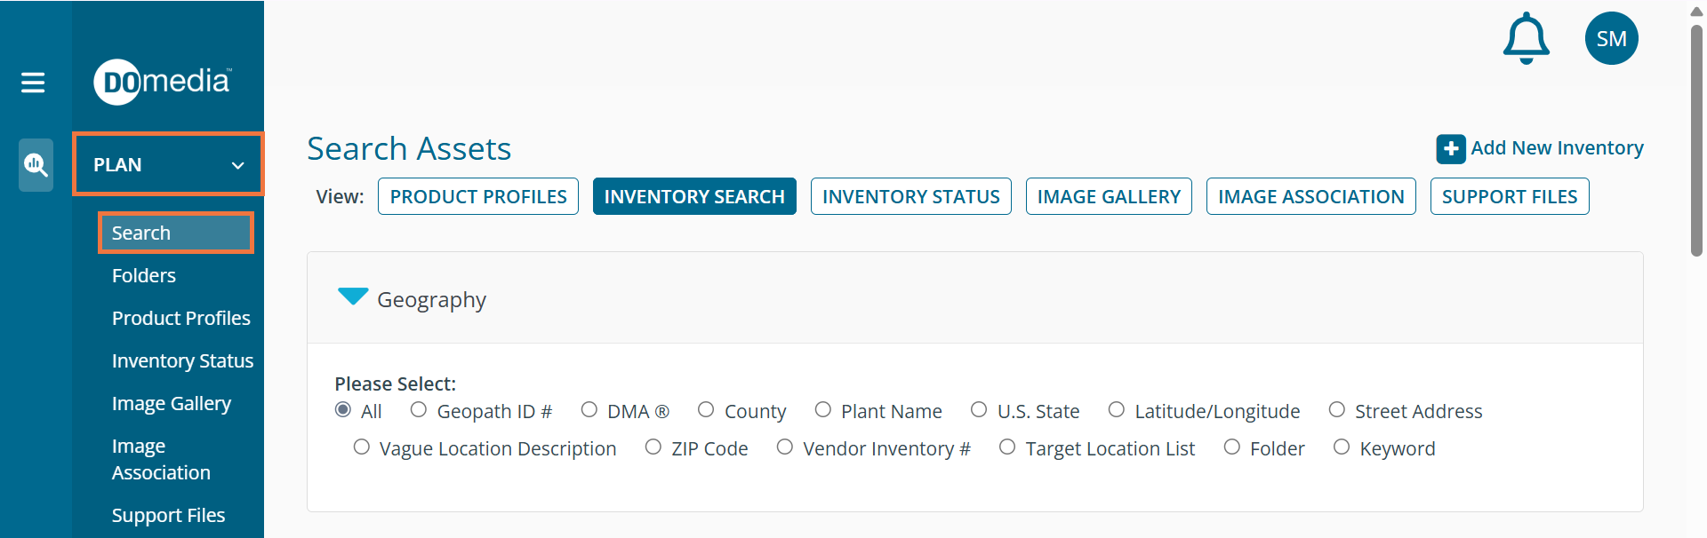Viewport: 1707px width, 538px height.
Task: Click the Support Files view button
Action: 1509,196
